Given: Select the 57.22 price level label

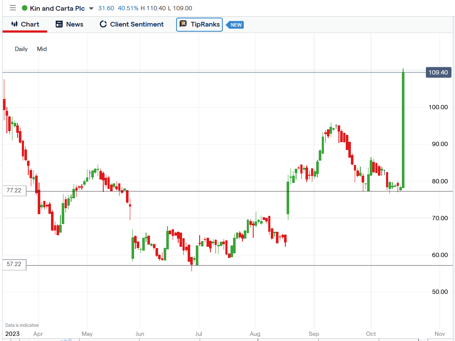Looking at the screenshot, I should click(14, 264).
